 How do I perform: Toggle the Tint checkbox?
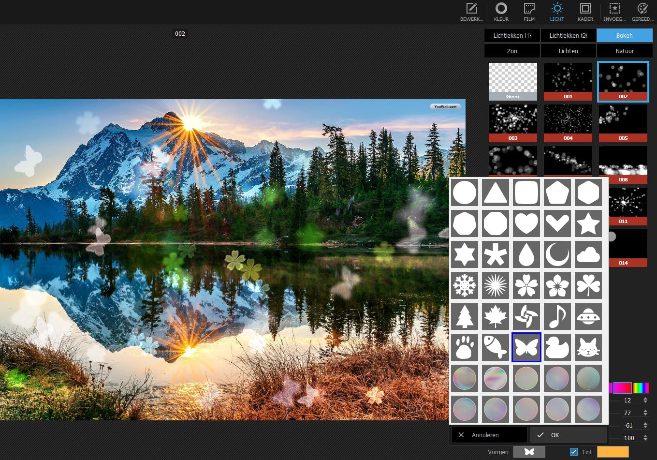coord(574,452)
